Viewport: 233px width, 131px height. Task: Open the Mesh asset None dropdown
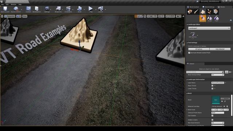pos(225,99)
